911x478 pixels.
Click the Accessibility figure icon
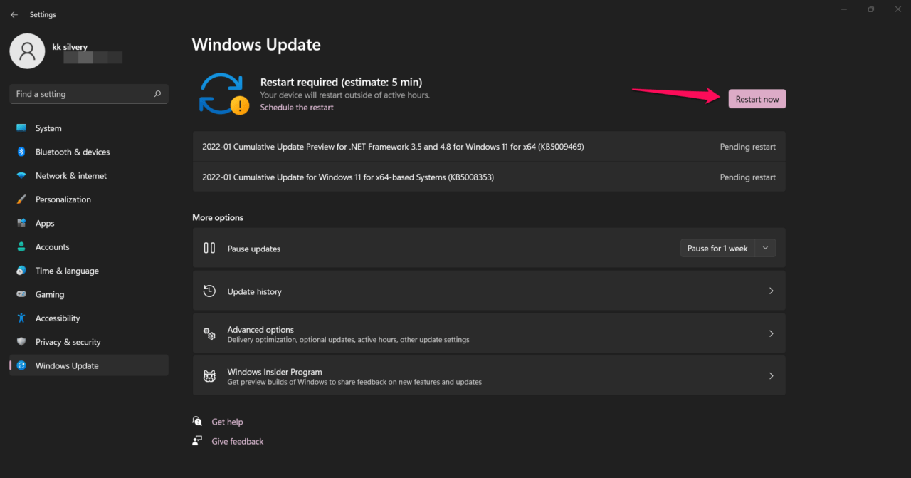21,318
